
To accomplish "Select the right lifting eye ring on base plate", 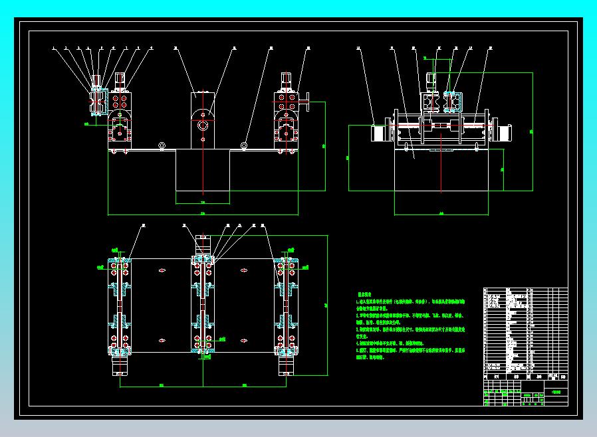I will coord(245,145).
